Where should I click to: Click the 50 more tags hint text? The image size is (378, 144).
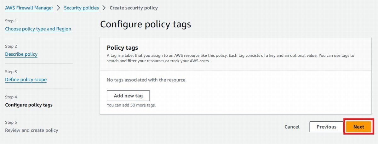click(131, 105)
